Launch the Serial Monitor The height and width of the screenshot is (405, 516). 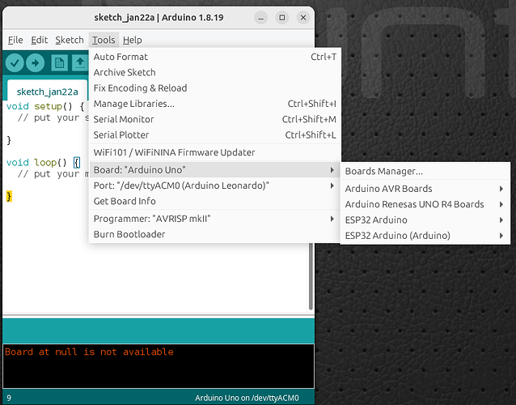coord(214,119)
